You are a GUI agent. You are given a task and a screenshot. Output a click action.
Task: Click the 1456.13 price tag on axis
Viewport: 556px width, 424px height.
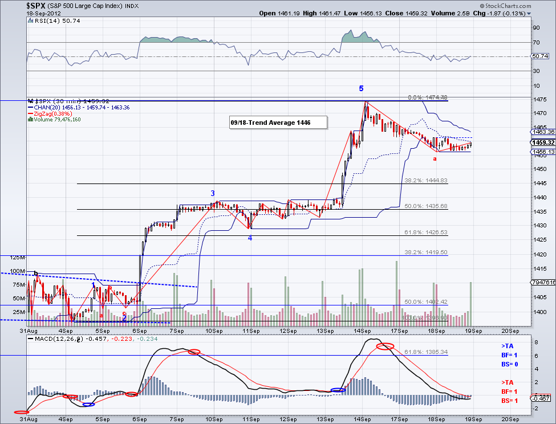tap(543, 152)
